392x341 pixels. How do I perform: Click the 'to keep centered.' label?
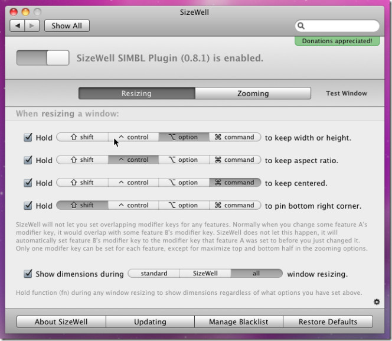296,183
